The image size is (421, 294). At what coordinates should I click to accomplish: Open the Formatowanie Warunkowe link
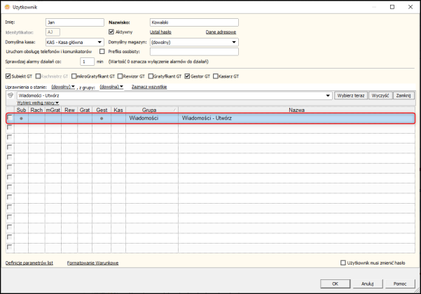tap(92, 263)
